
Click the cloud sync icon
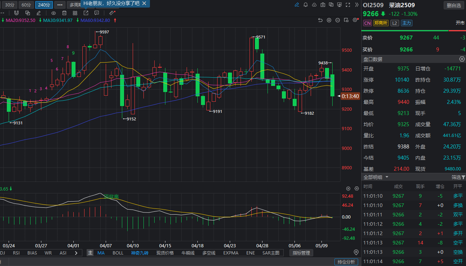point(314,5)
